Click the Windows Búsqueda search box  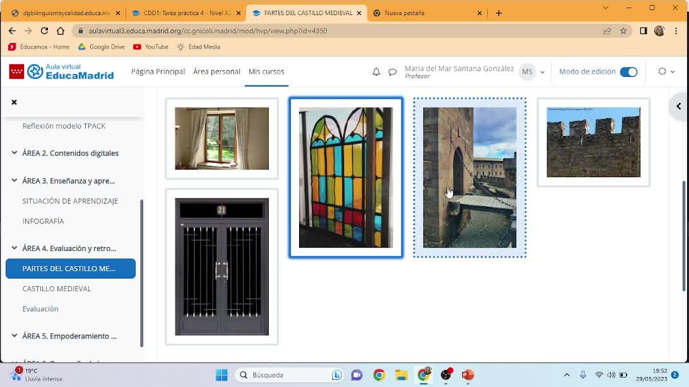[290, 375]
